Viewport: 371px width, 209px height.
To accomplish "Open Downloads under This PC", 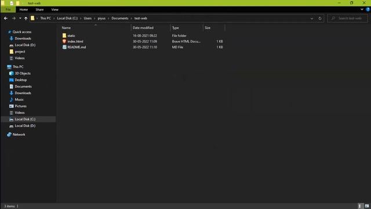I will point(23,93).
